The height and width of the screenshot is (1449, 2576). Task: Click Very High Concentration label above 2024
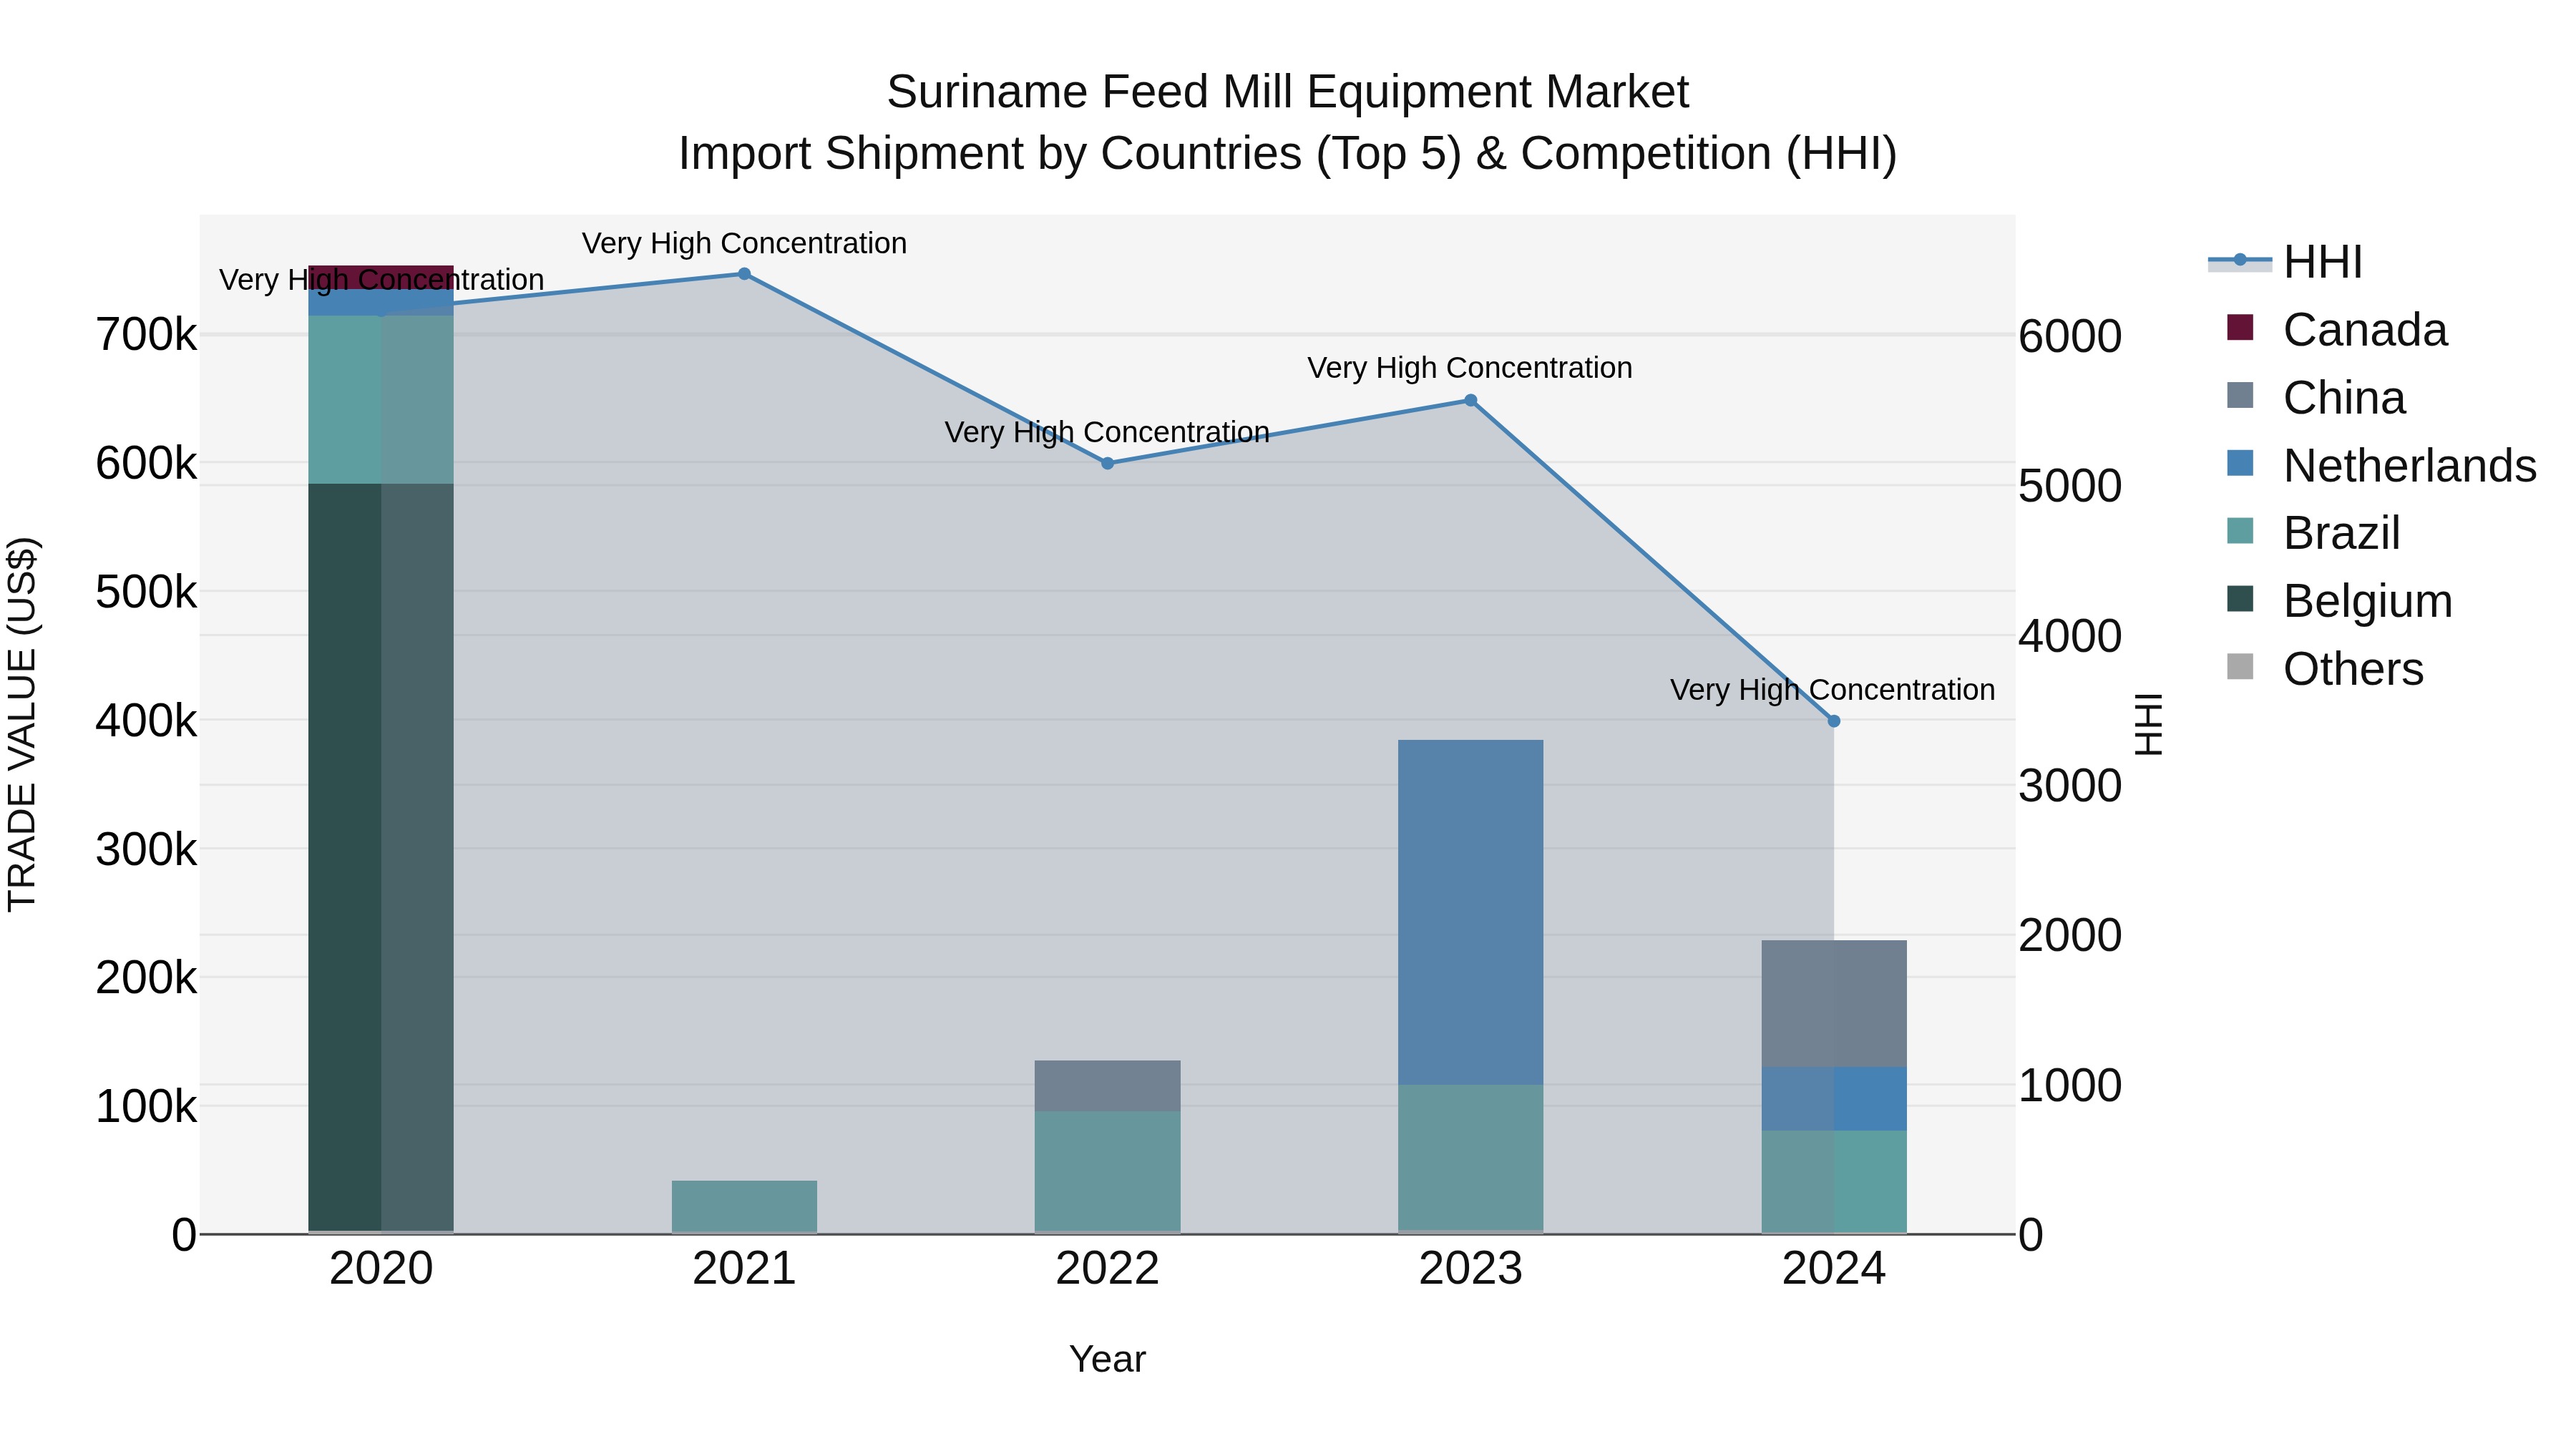[1833, 690]
